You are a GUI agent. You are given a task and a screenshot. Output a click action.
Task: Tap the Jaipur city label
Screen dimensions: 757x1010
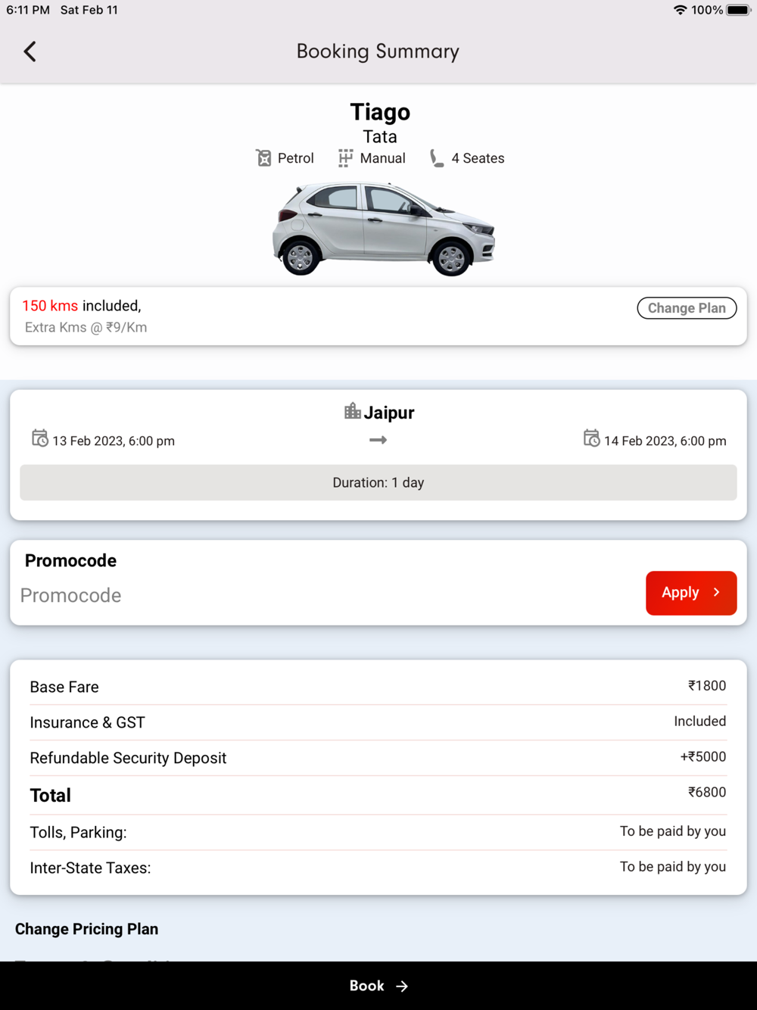389,413
